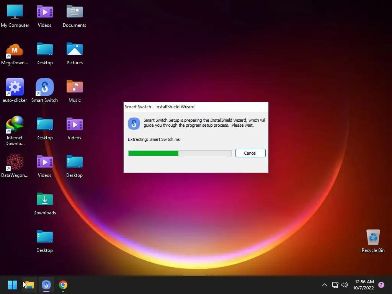Viewport: 392px width, 294px height.
Task: Select the Recycle Bin icon
Action: pyautogui.click(x=373, y=241)
